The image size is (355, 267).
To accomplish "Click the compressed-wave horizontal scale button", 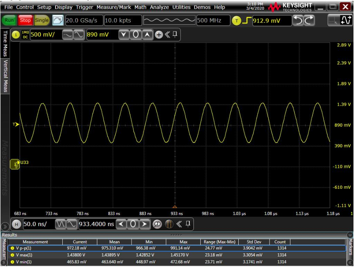I will tap(60, 224).
